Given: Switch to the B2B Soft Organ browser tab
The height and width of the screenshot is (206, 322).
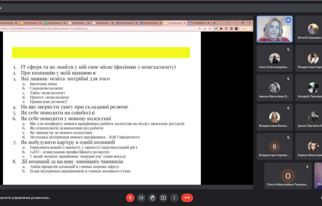Looking at the screenshot, I should [151, 23].
